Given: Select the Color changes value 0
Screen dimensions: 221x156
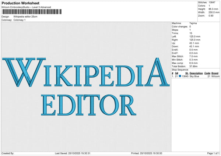Looking at the screenshot, I should pos(190,26).
